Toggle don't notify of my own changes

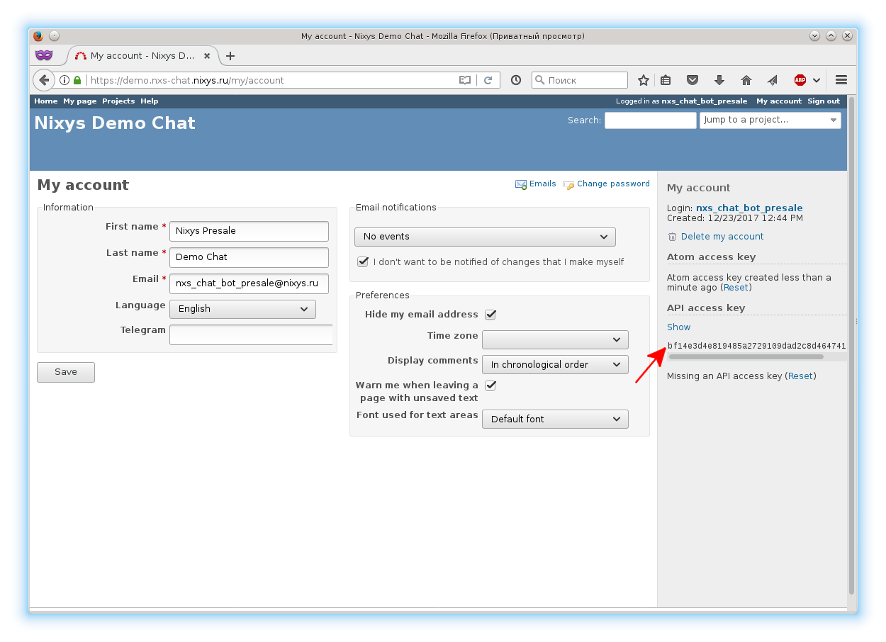(363, 261)
